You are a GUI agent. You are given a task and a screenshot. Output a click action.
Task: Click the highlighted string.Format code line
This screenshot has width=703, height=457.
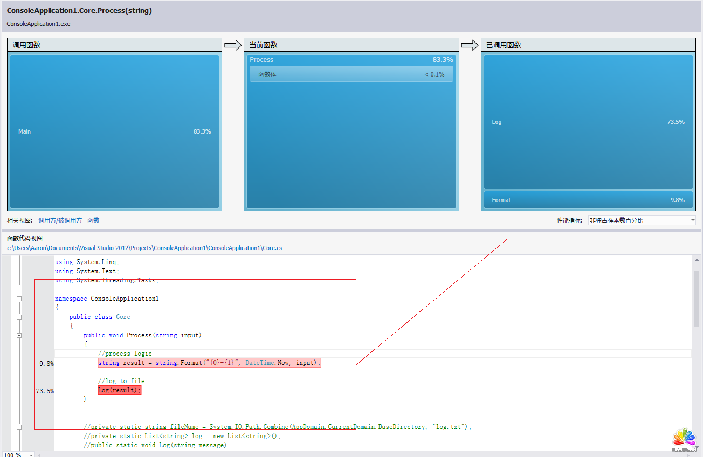(x=209, y=363)
